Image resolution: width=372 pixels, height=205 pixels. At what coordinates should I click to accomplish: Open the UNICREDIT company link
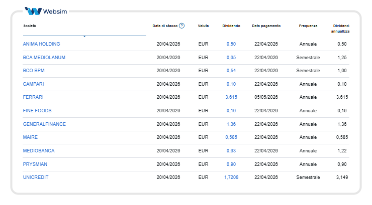(x=36, y=177)
